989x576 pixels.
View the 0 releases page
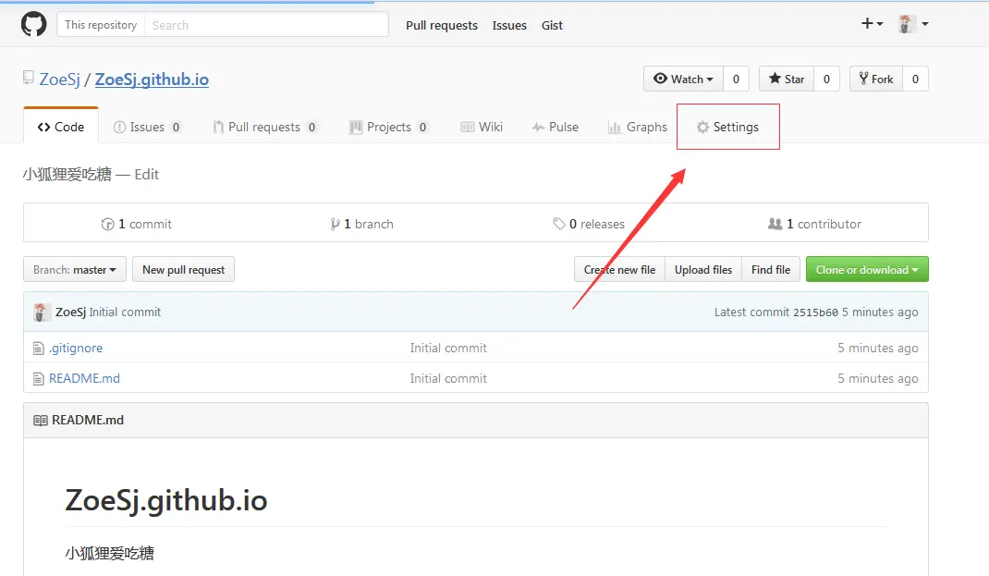click(589, 224)
